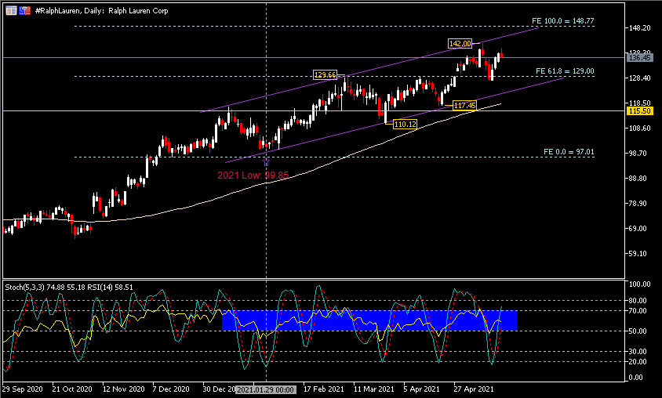662x398 pixels.
Task: Click the 78.90 value on price scale
Action: pos(638,203)
